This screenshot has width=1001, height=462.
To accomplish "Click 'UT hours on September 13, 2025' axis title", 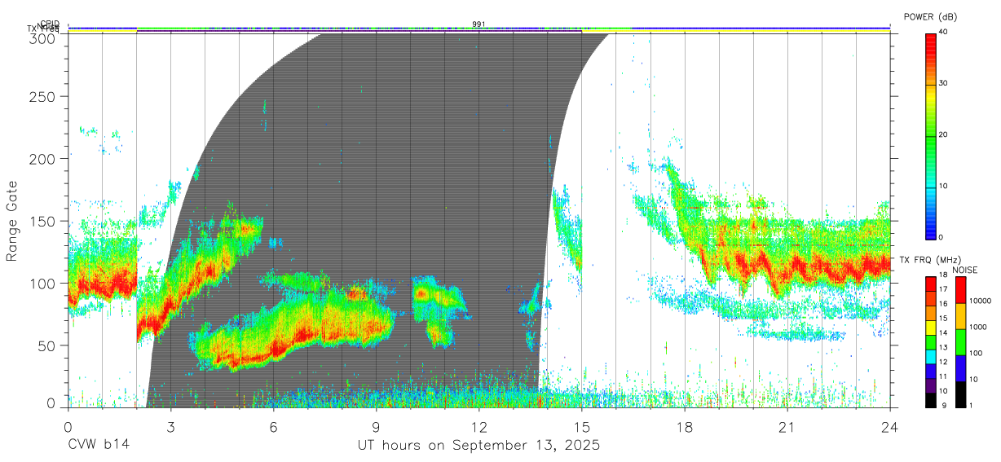I will (x=478, y=446).
